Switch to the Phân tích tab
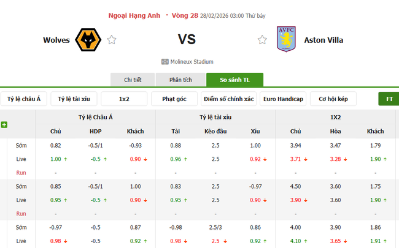399x248 pixels. pos(180,80)
